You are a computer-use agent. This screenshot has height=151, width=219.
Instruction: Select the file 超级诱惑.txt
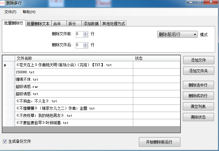[74, 94]
